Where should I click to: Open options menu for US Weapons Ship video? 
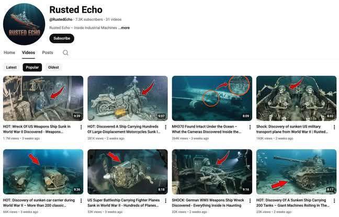pos(81,127)
